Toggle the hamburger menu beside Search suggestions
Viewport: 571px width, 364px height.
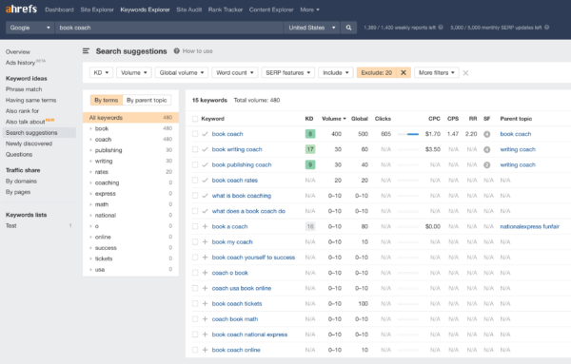pyautogui.click(x=86, y=51)
